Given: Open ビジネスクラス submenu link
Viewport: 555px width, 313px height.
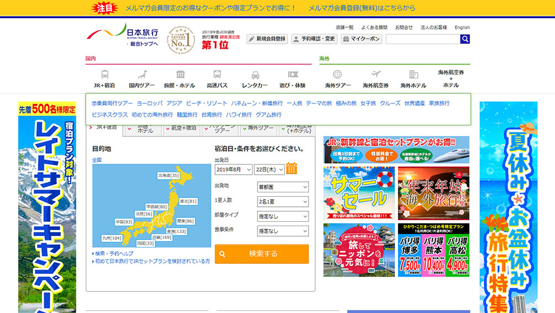Looking at the screenshot, I should pyautogui.click(x=109, y=114).
